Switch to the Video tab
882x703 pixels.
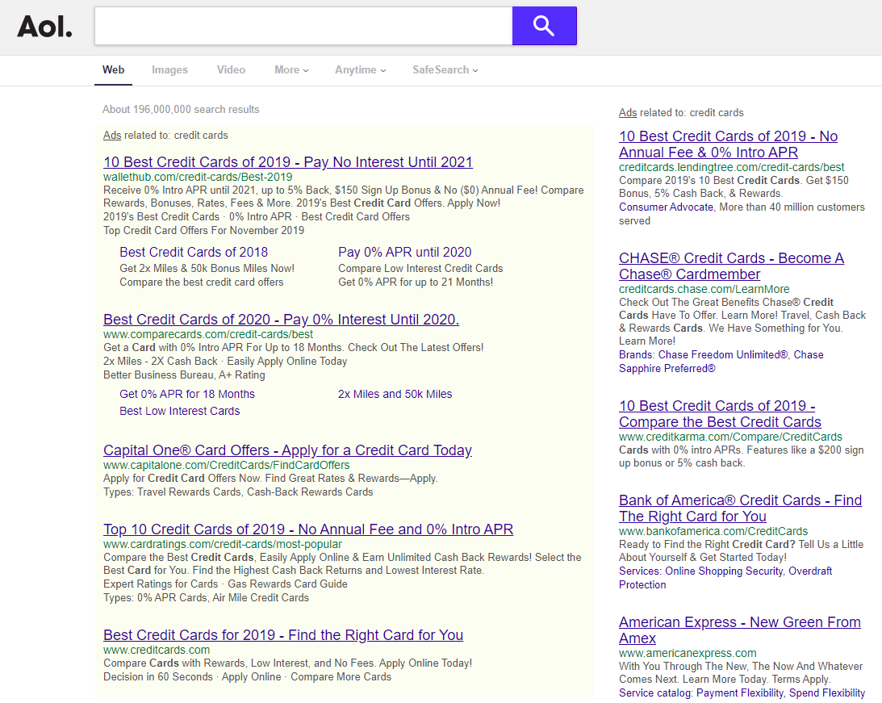click(231, 70)
